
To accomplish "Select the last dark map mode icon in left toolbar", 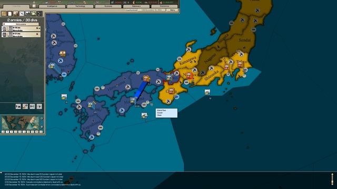I will click(x=40, y=14).
